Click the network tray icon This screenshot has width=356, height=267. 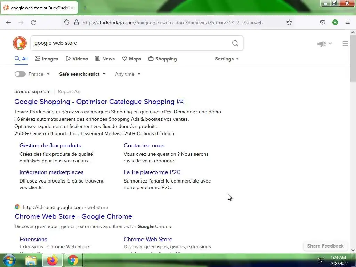pyautogui.click(x=321, y=260)
